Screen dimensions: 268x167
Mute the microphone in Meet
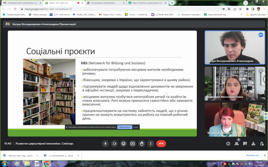click(105, 143)
